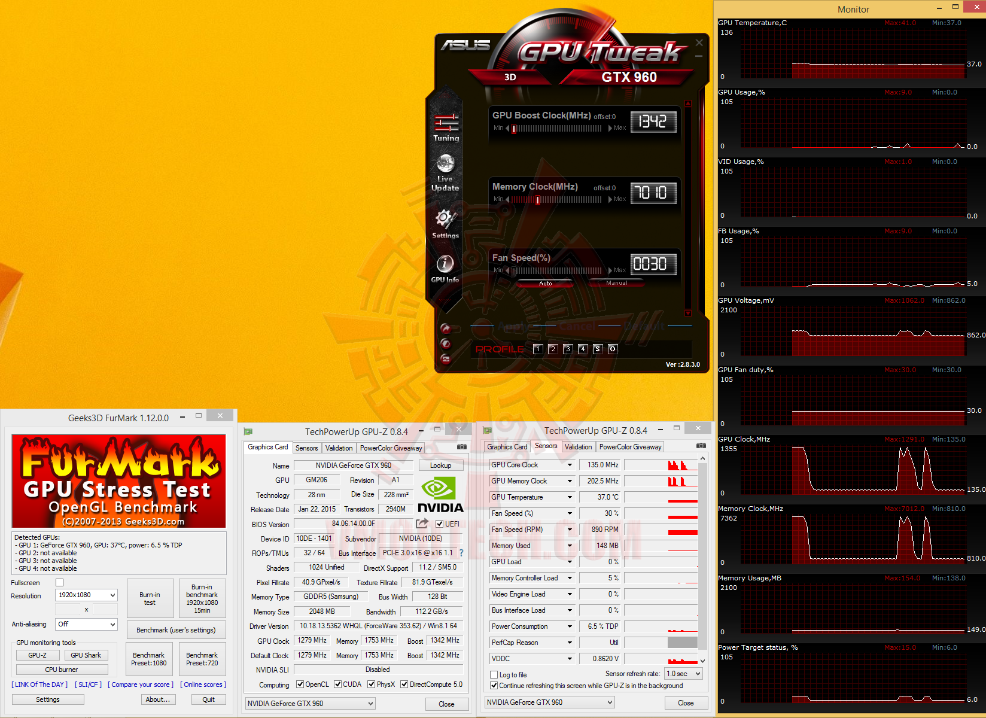Toggle the CUDA checkbox

338,684
